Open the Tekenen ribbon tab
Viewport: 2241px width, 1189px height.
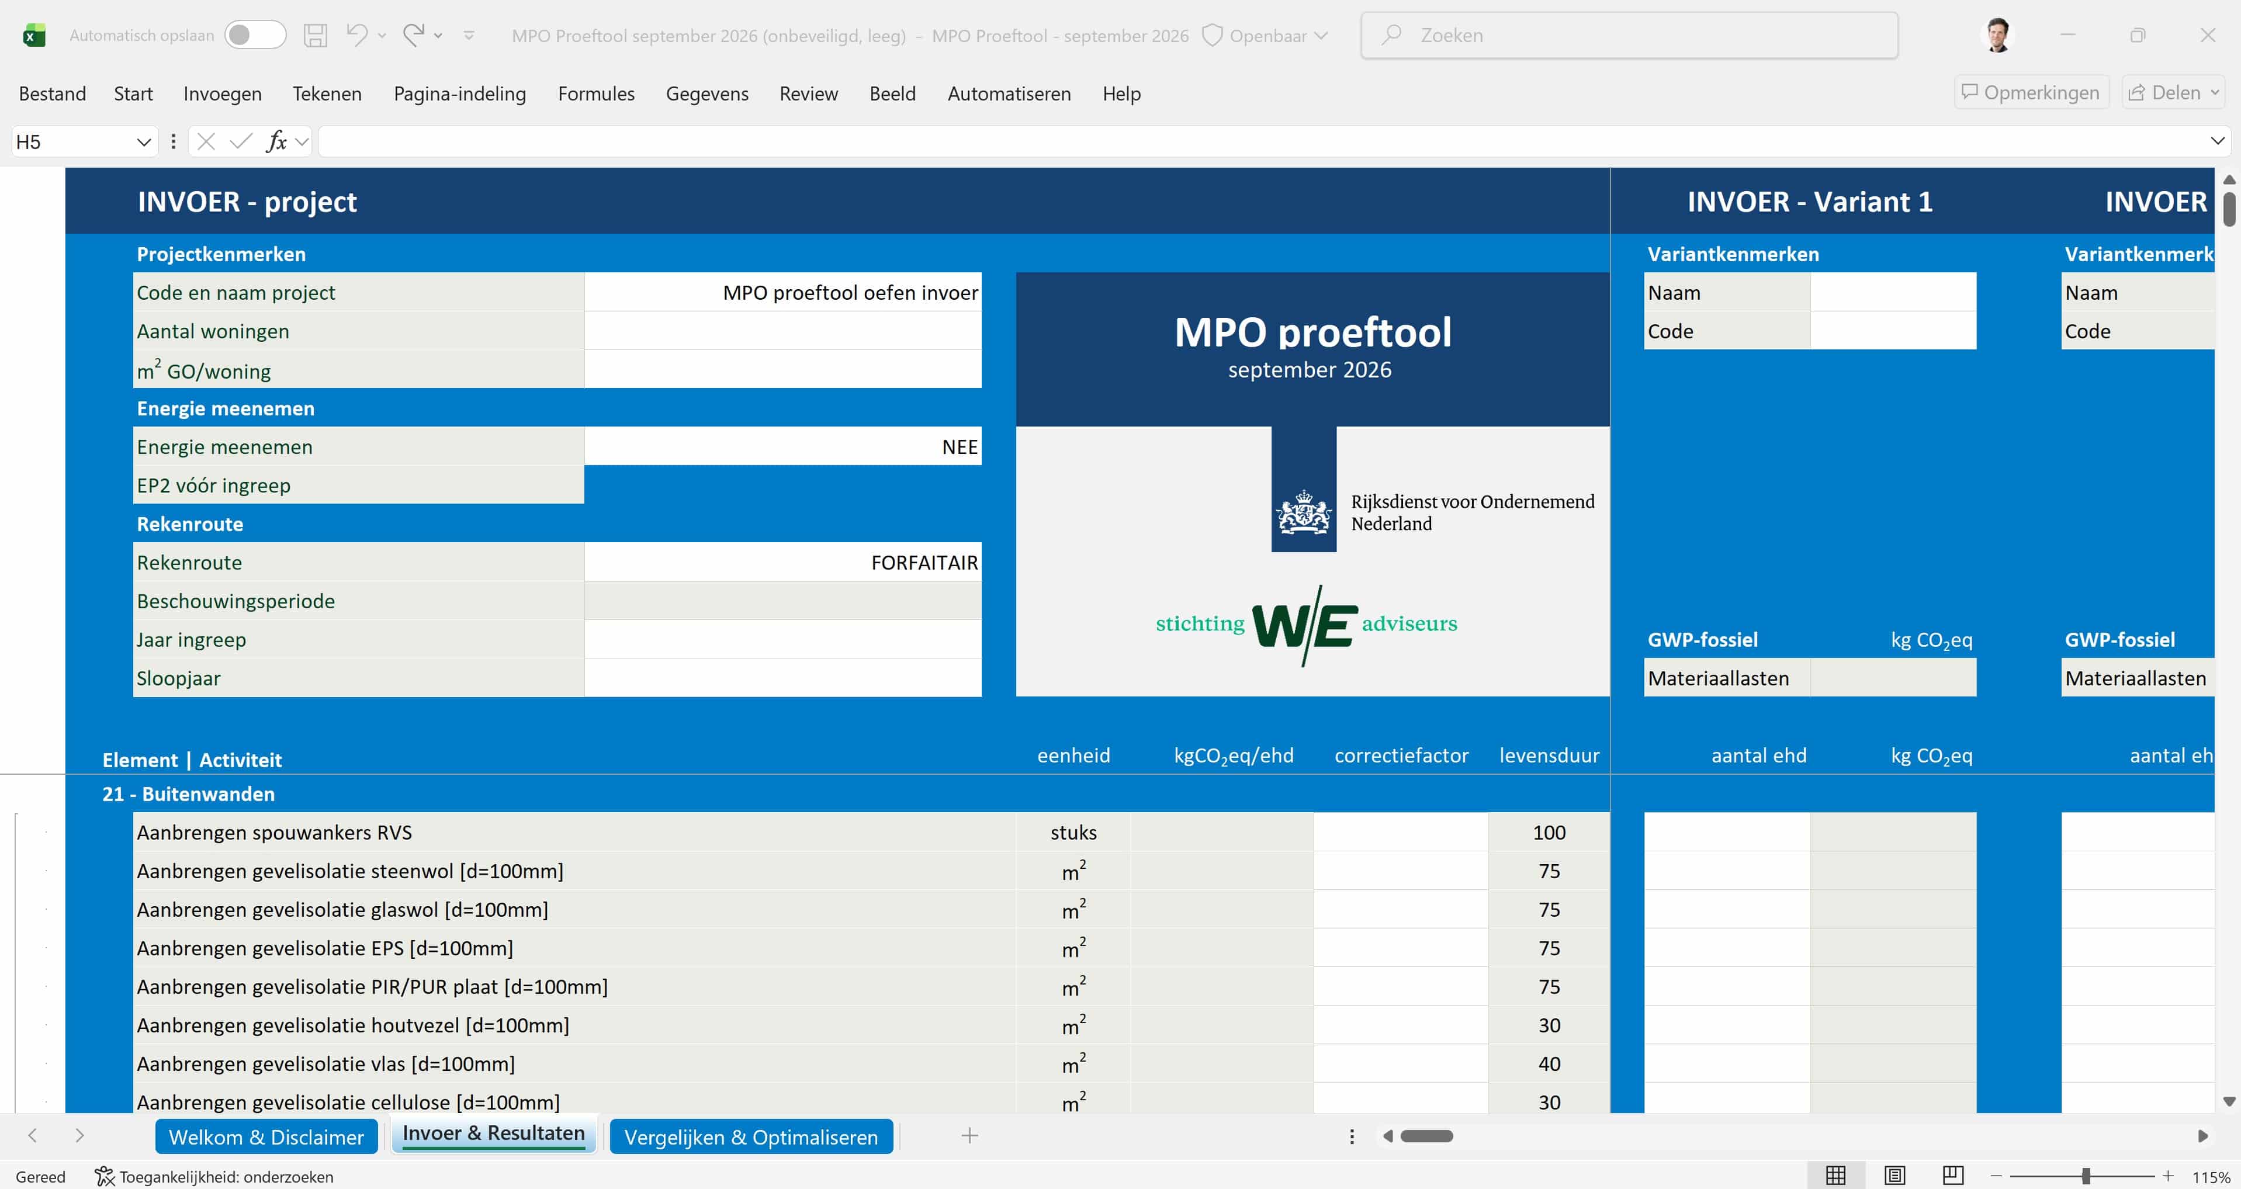click(x=326, y=93)
